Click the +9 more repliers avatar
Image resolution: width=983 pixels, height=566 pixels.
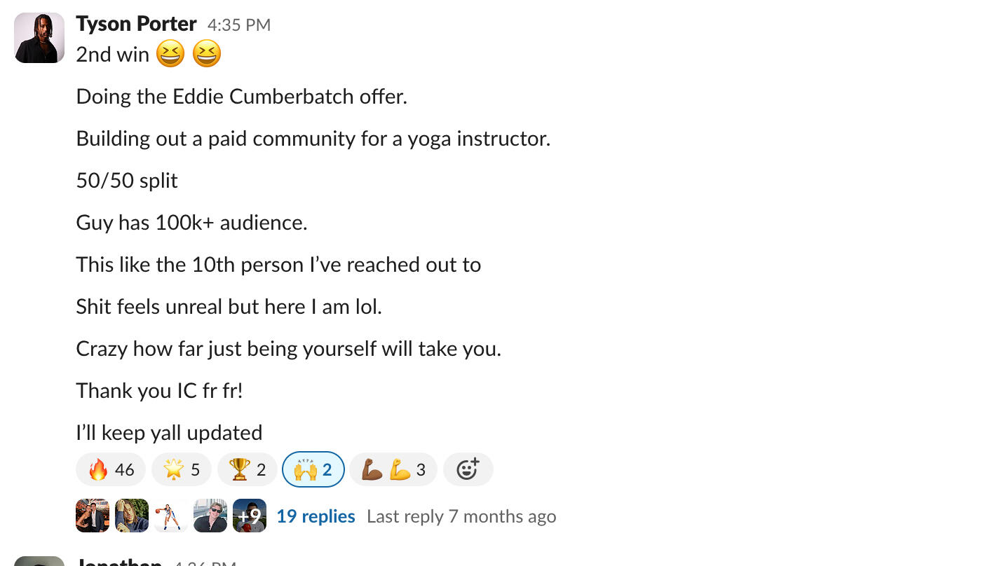(x=250, y=516)
